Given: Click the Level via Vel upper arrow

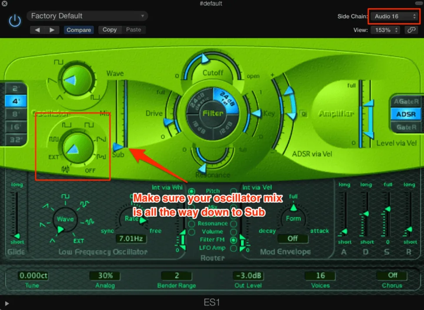Looking at the screenshot, I should 368,103.
